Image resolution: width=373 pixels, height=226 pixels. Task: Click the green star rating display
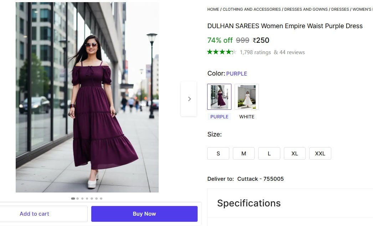[x=222, y=52]
